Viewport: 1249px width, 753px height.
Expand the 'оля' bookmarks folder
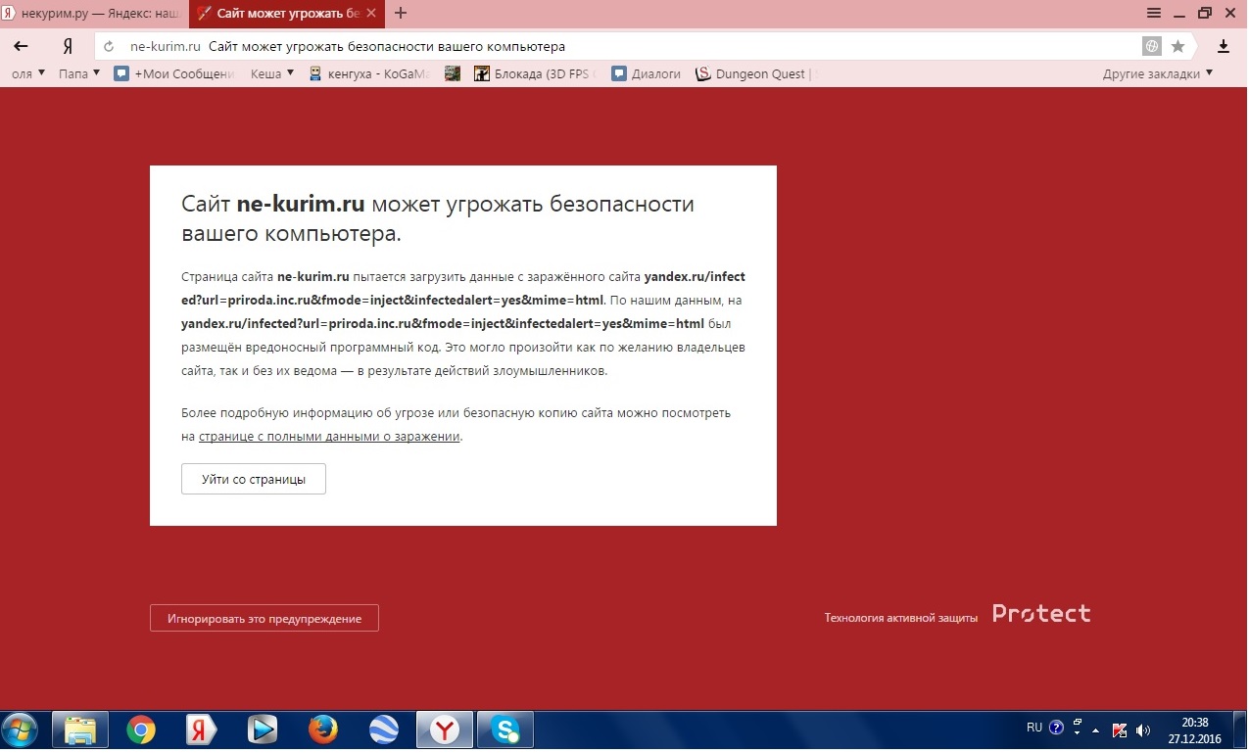28,73
